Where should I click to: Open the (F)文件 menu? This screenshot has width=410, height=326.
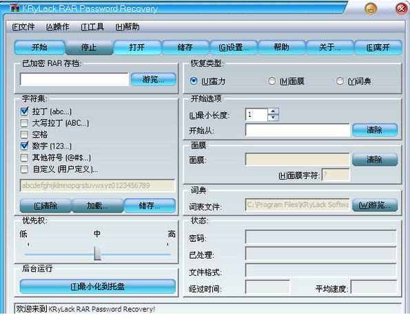(x=23, y=27)
